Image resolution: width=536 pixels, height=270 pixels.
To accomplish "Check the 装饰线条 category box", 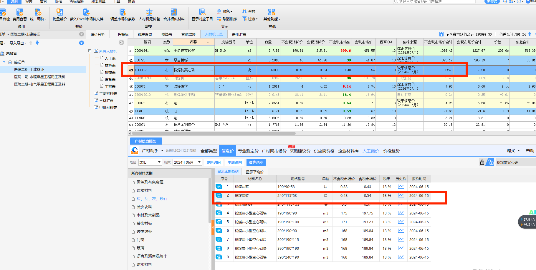I will coord(133,232).
